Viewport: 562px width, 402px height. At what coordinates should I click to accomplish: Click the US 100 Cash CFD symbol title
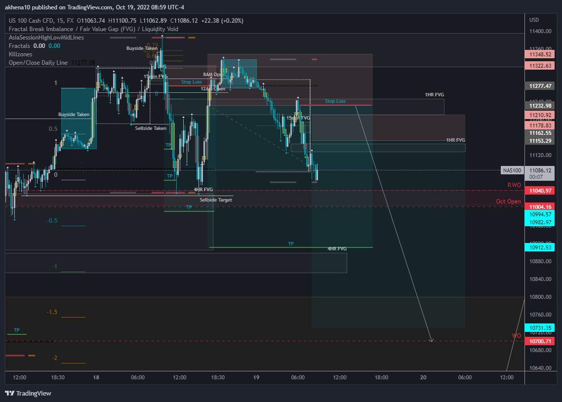[x=41, y=20]
